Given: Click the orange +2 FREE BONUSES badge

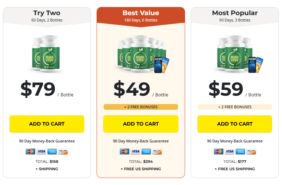Looking at the screenshot, I should pyautogui.click(x=141, y=107).
